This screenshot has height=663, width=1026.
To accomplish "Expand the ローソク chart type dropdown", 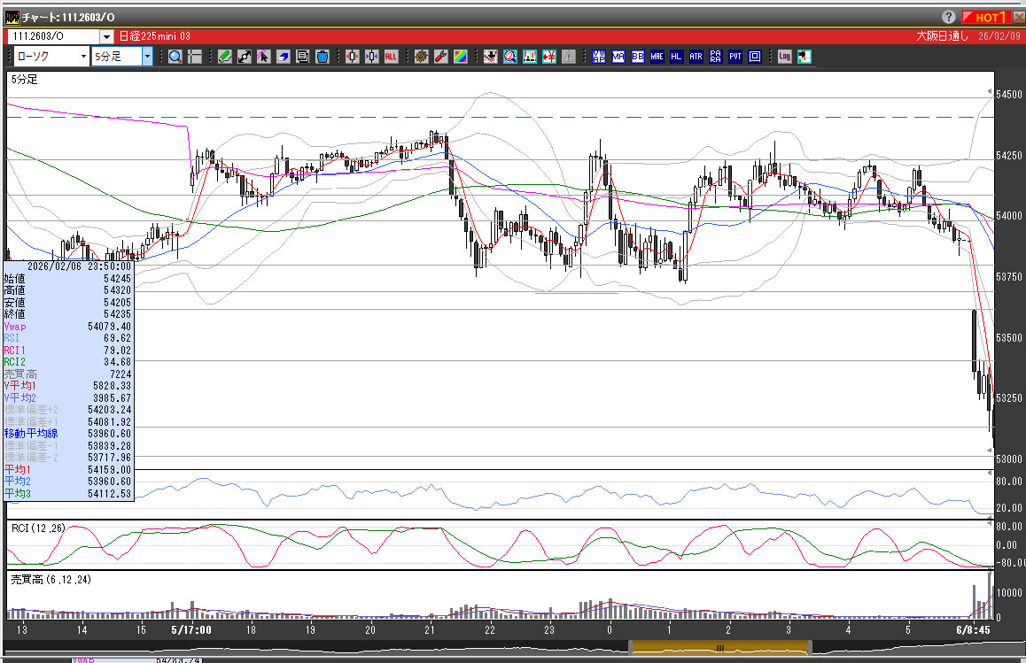I will (83, 57).
